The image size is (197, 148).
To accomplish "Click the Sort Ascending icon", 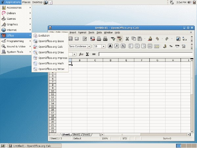I will click(185, 38).
